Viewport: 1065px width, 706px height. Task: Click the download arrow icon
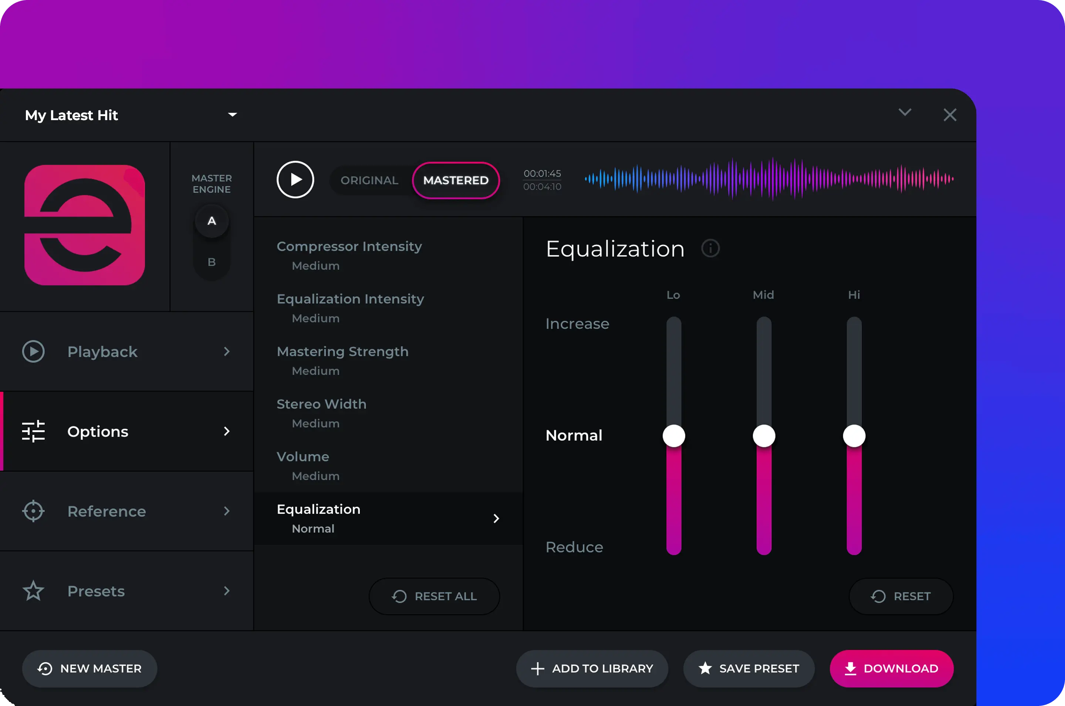pos(850,669)
